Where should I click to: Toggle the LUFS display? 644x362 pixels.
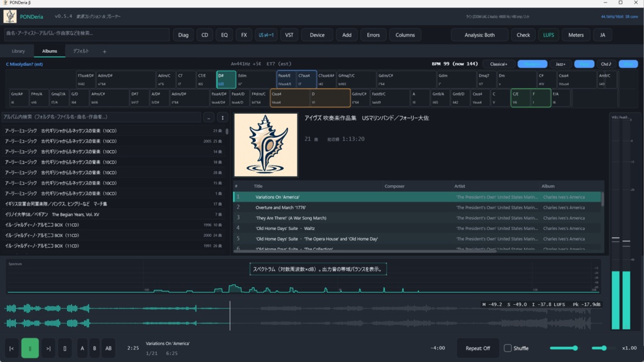coord(548,35)
